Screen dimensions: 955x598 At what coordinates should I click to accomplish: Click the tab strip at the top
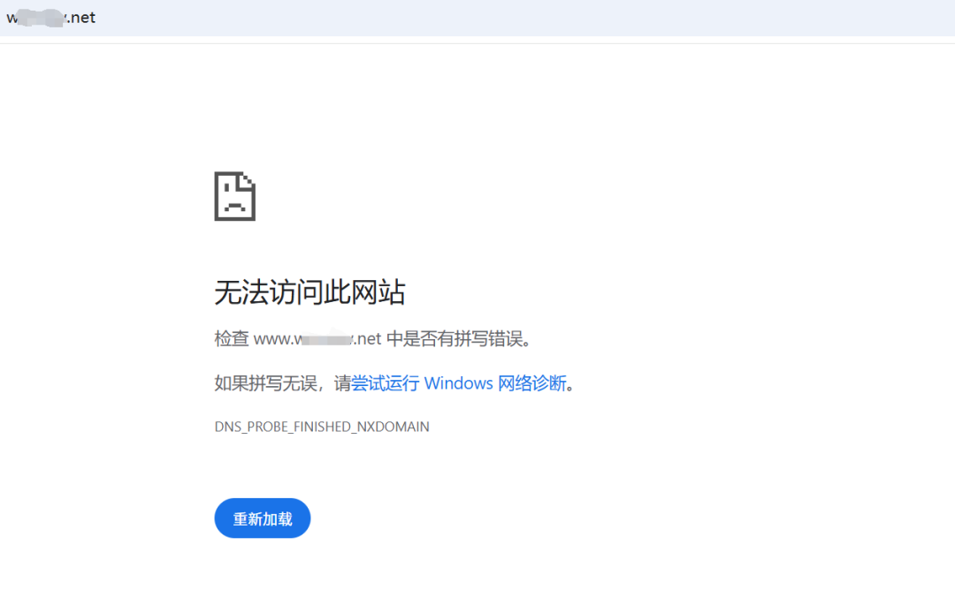click(477, 17)
